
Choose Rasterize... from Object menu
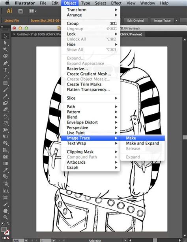pyautogui.click(x=91, y=69)
